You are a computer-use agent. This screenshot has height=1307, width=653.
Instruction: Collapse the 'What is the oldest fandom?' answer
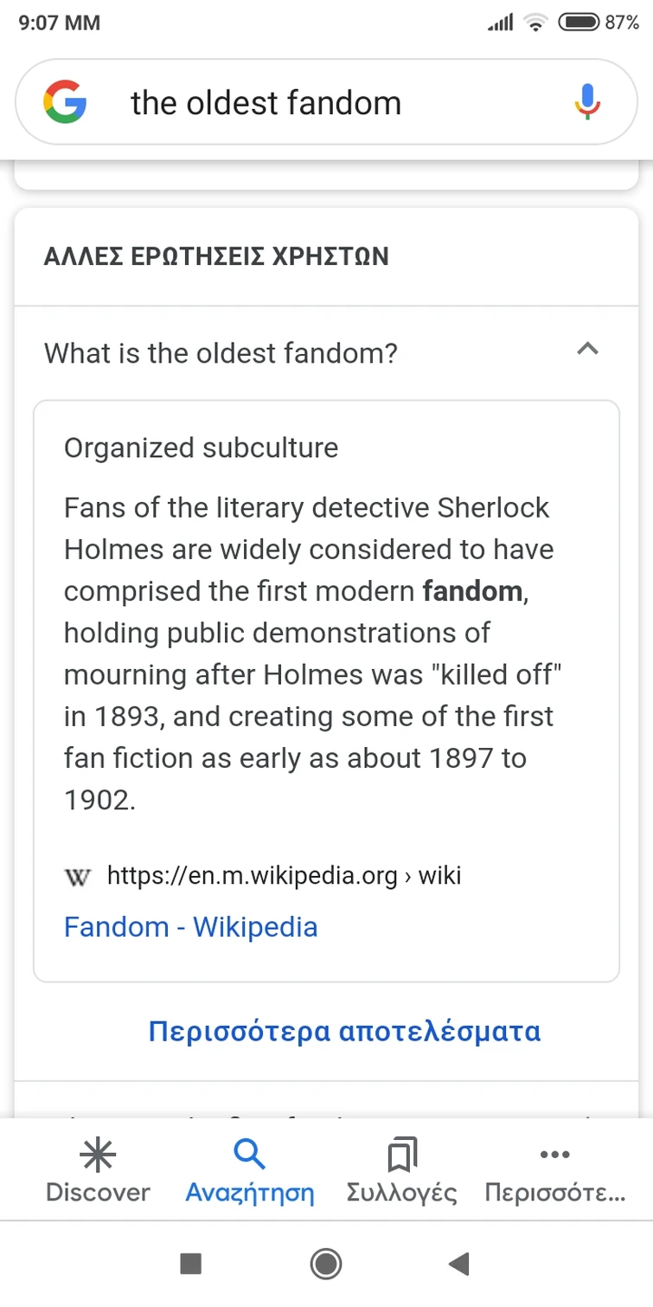click(x=588, y=350)
